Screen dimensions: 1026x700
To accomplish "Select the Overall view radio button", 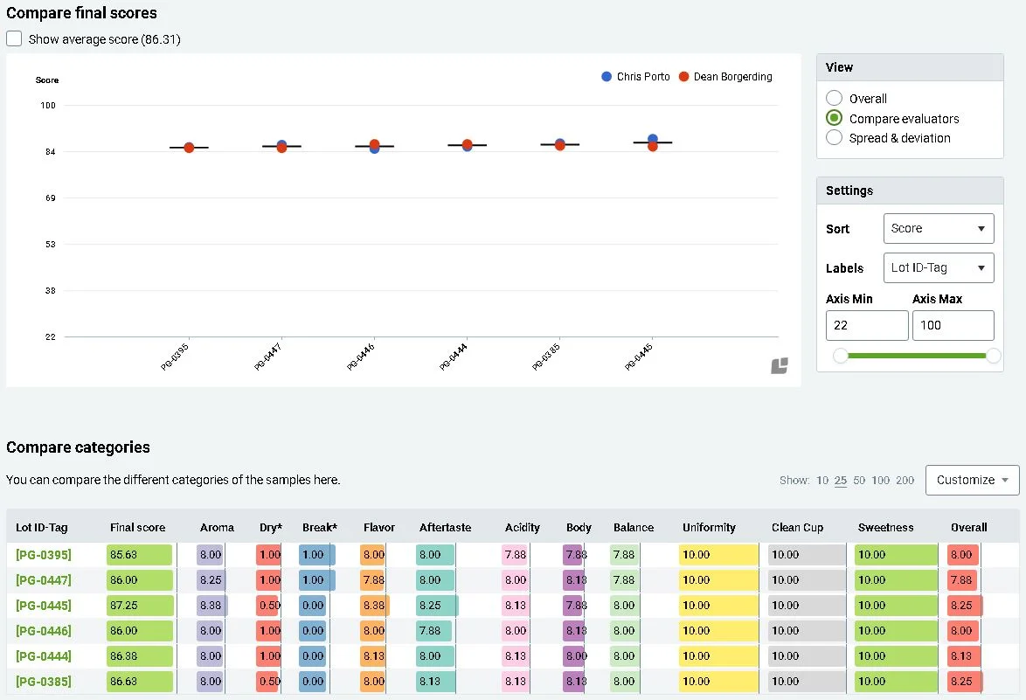I will [835, 98].
